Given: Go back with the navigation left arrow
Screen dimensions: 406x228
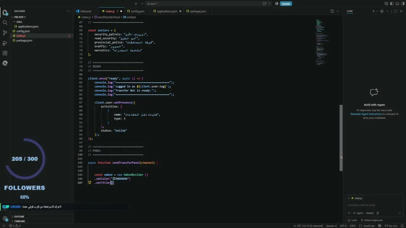Looking at the screenshot, I should (136, 3).
